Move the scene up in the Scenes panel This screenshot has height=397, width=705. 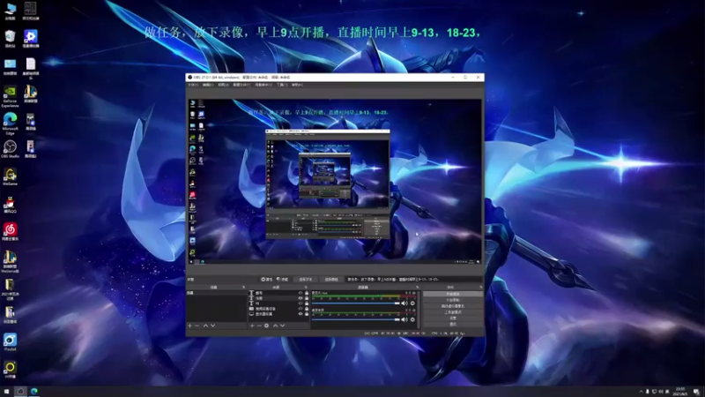205,326
